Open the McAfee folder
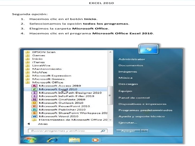The image size is (195, 146). pyautogui.click(x=40, y=72)
